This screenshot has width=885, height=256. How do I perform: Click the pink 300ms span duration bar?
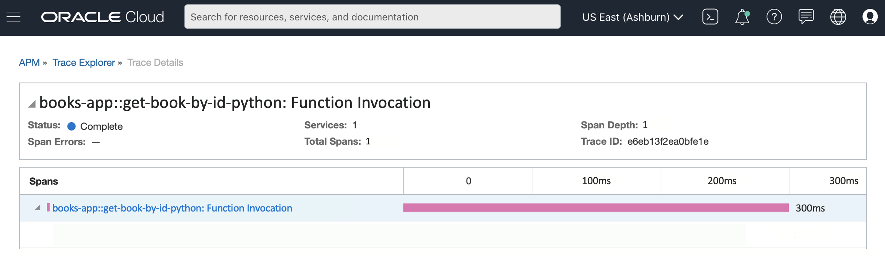point(596,207)
